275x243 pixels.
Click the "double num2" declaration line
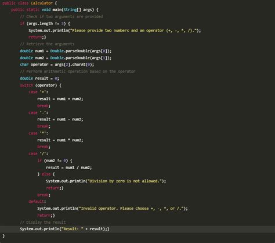tap(66, 58)
